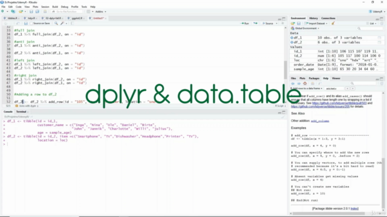The width and height of the screenshot is (387, 217).
Task: Open Import Dataset dropdown
Action: tap(316, 24)
